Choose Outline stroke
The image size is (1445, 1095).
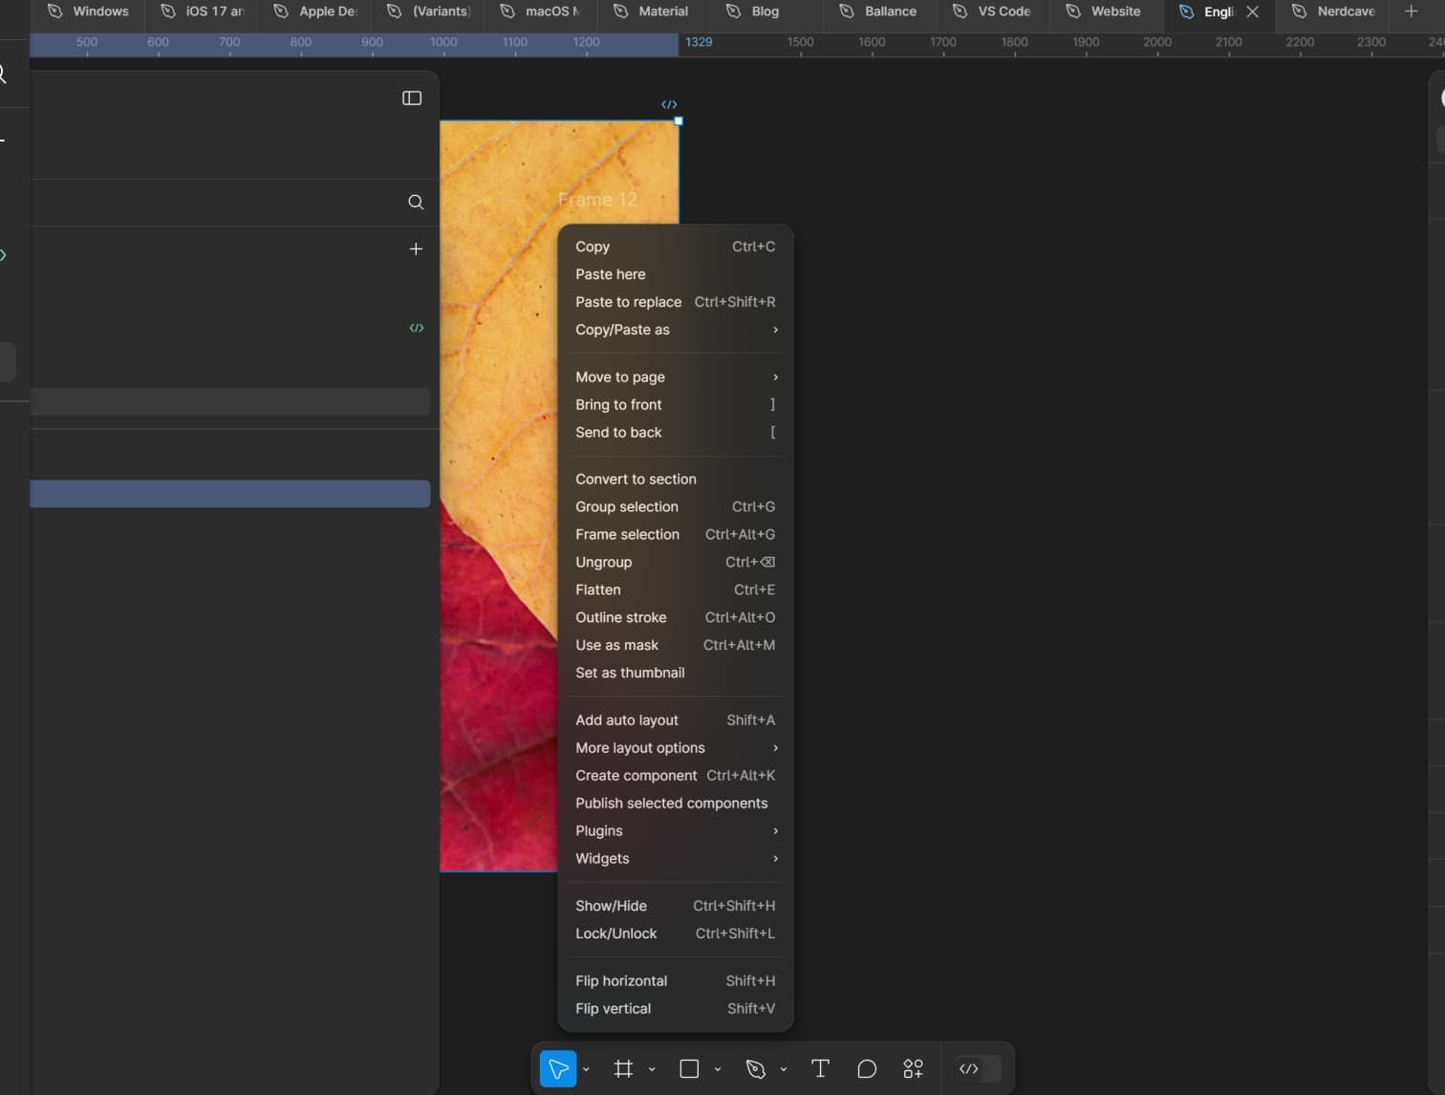point(675,617)
